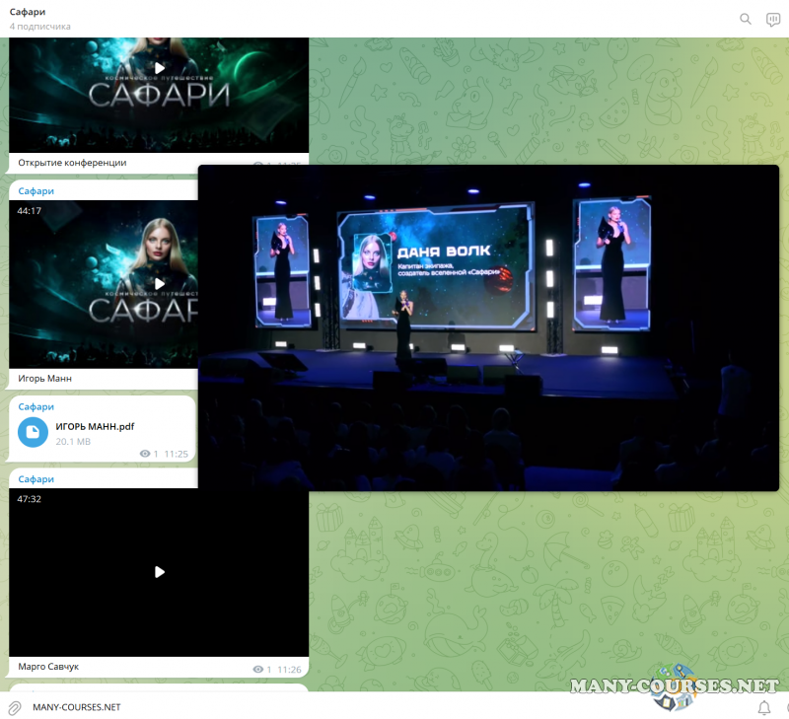Open the floating Даня Волк stage video
Screen dimensions: 789x719
[x=488, y=327]
